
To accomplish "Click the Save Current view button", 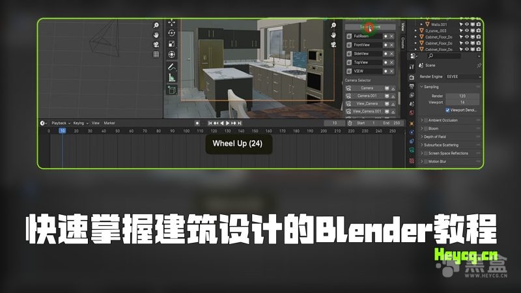I will [370, 27].
